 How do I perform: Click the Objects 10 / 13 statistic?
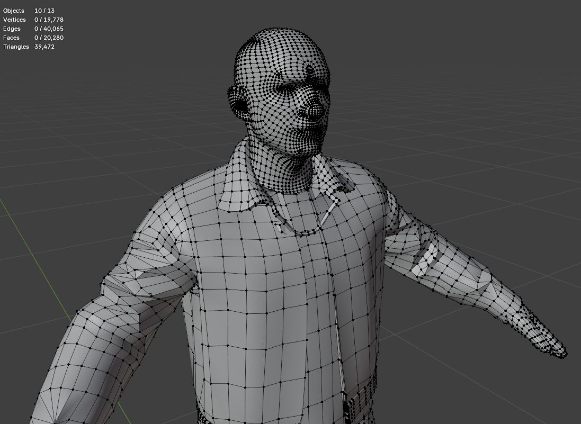tap(29, 11)
